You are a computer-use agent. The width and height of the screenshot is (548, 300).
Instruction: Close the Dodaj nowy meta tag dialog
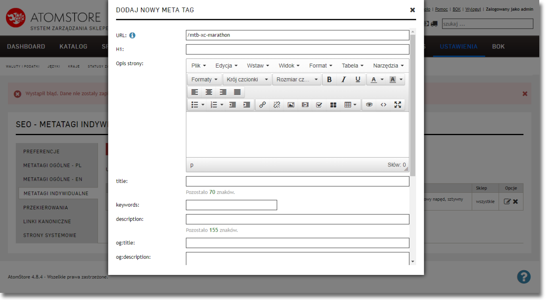coord(412,10)
